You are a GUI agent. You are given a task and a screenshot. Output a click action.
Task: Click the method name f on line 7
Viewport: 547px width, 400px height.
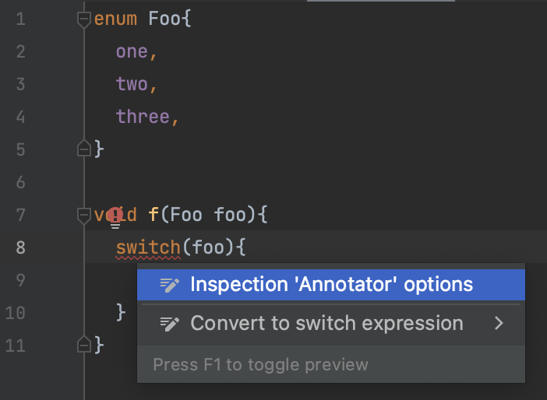click(154, 214)
